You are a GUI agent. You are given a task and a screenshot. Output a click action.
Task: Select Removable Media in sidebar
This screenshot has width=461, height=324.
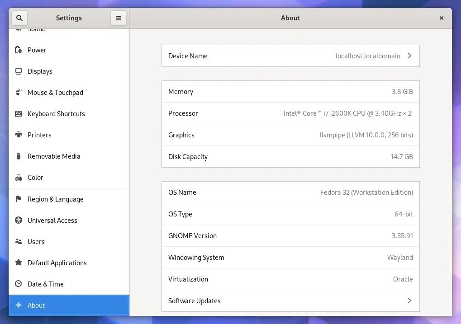(x=69, y=156)
